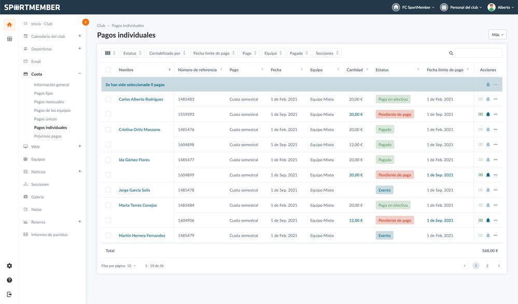Open the Estatus filter dropdown
This screenshot has width=518, height=304.
(132, 53)
